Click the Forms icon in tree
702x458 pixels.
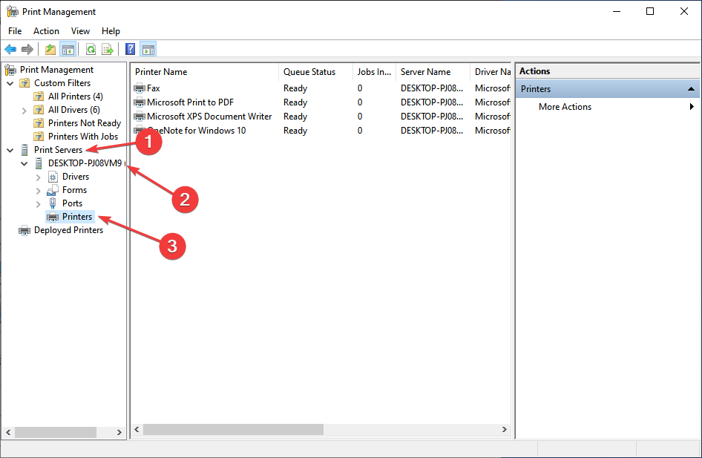53,190
